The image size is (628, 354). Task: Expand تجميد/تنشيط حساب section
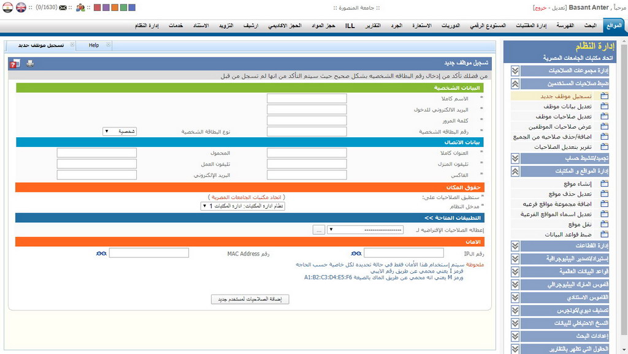[515, 159]
